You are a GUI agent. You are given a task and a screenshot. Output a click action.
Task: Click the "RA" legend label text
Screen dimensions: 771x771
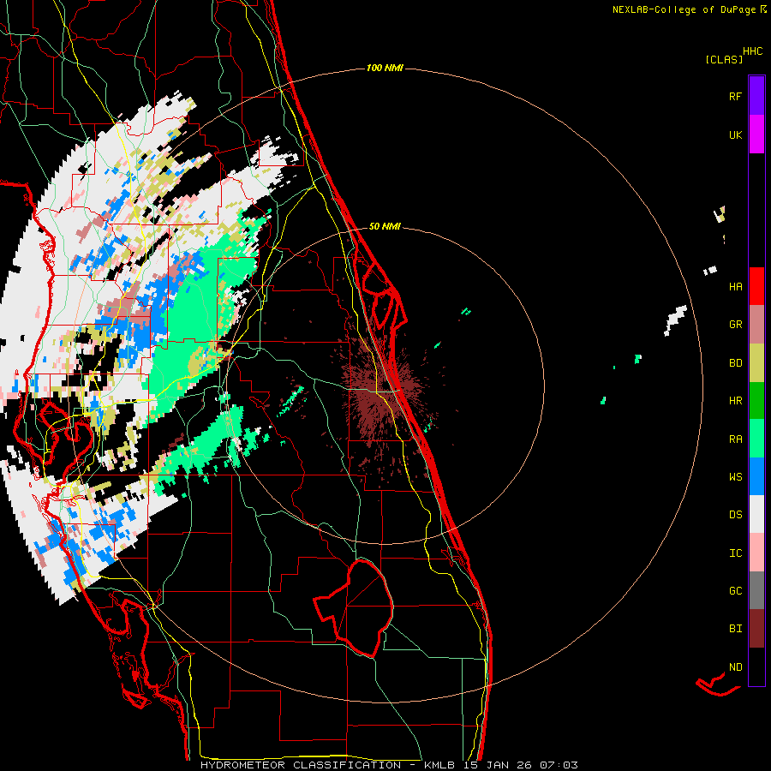(735, 439)
